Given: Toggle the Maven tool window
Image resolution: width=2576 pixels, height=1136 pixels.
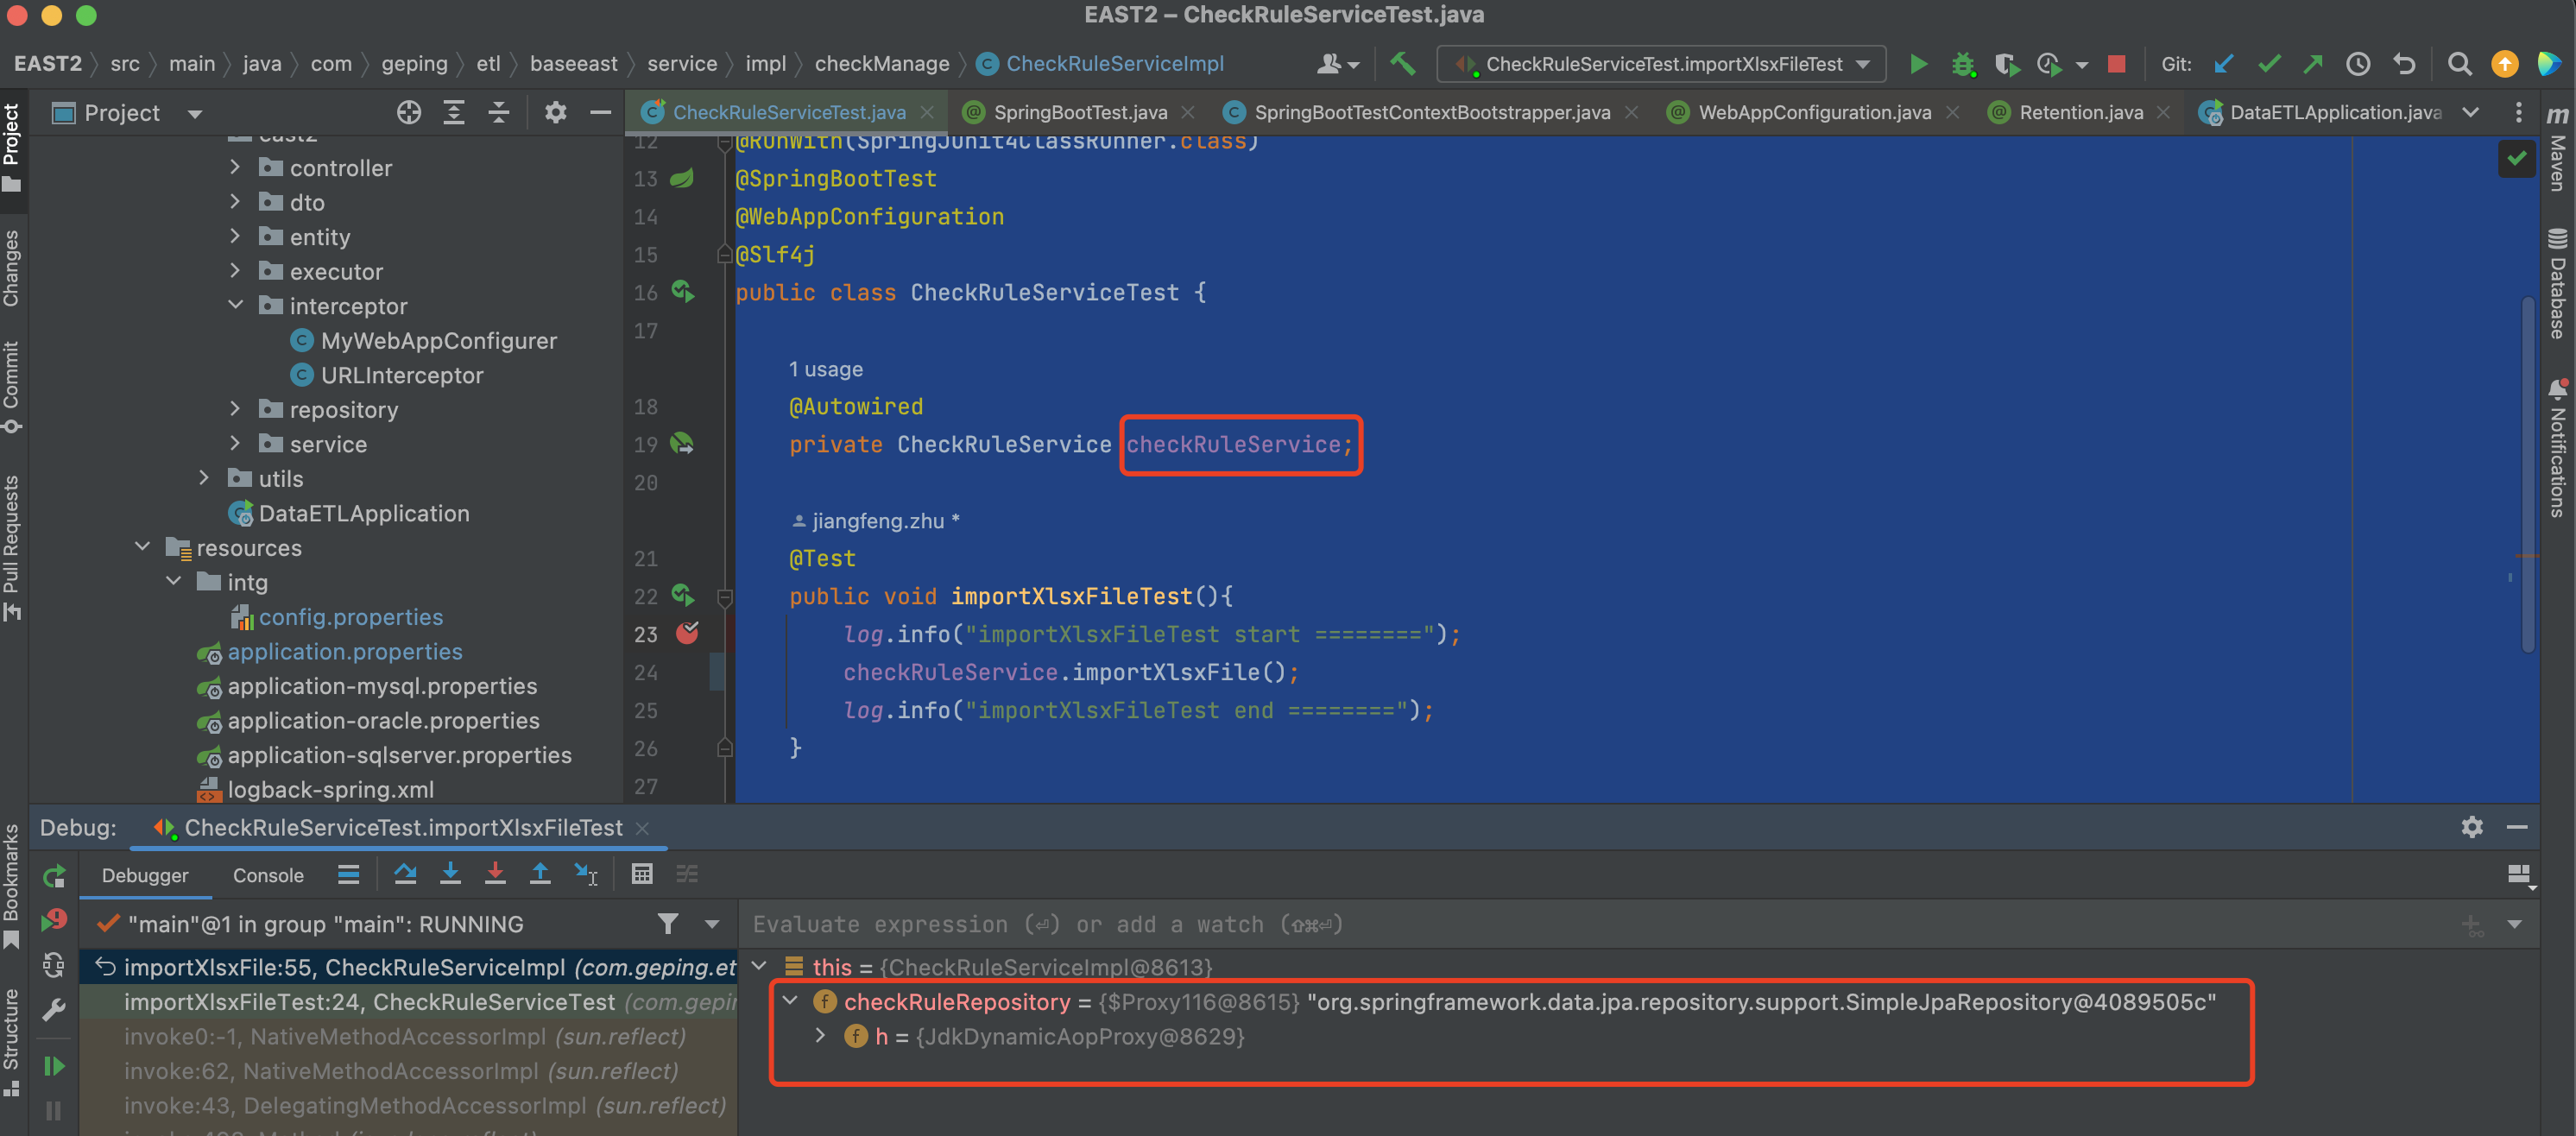Looking at the screenshot, I should [x=2558, y=150].
